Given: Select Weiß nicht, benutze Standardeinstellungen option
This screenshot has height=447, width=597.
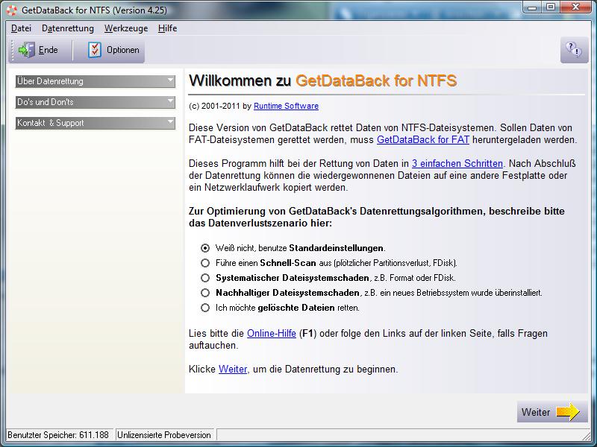Looking at the screenshot, I should click(x=205, y=248).
